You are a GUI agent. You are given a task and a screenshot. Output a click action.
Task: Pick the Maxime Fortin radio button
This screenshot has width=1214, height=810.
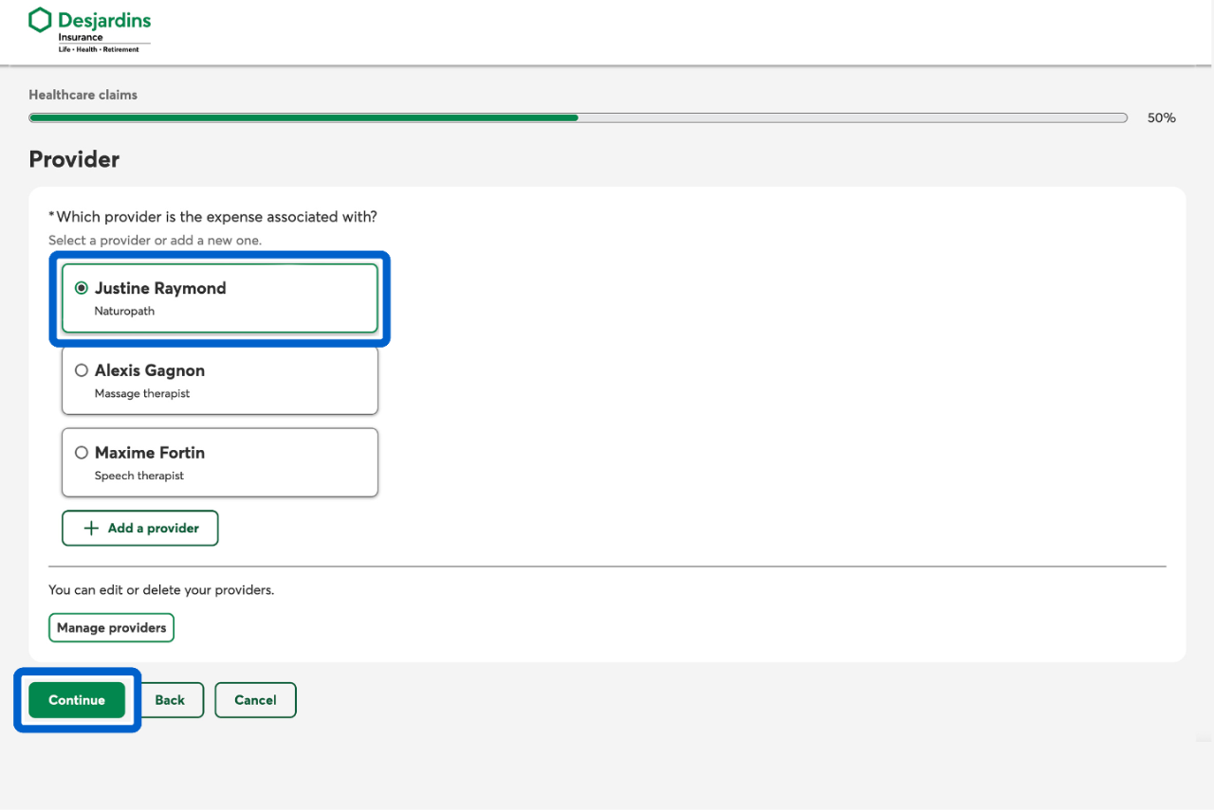pyautogui.click(x=82, y=453)
